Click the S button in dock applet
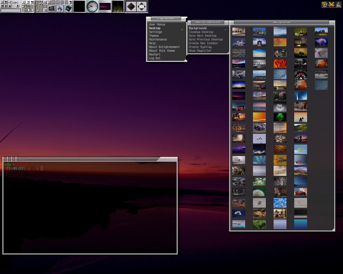Viewport: 343px width, 274px height. pos(53,2)
